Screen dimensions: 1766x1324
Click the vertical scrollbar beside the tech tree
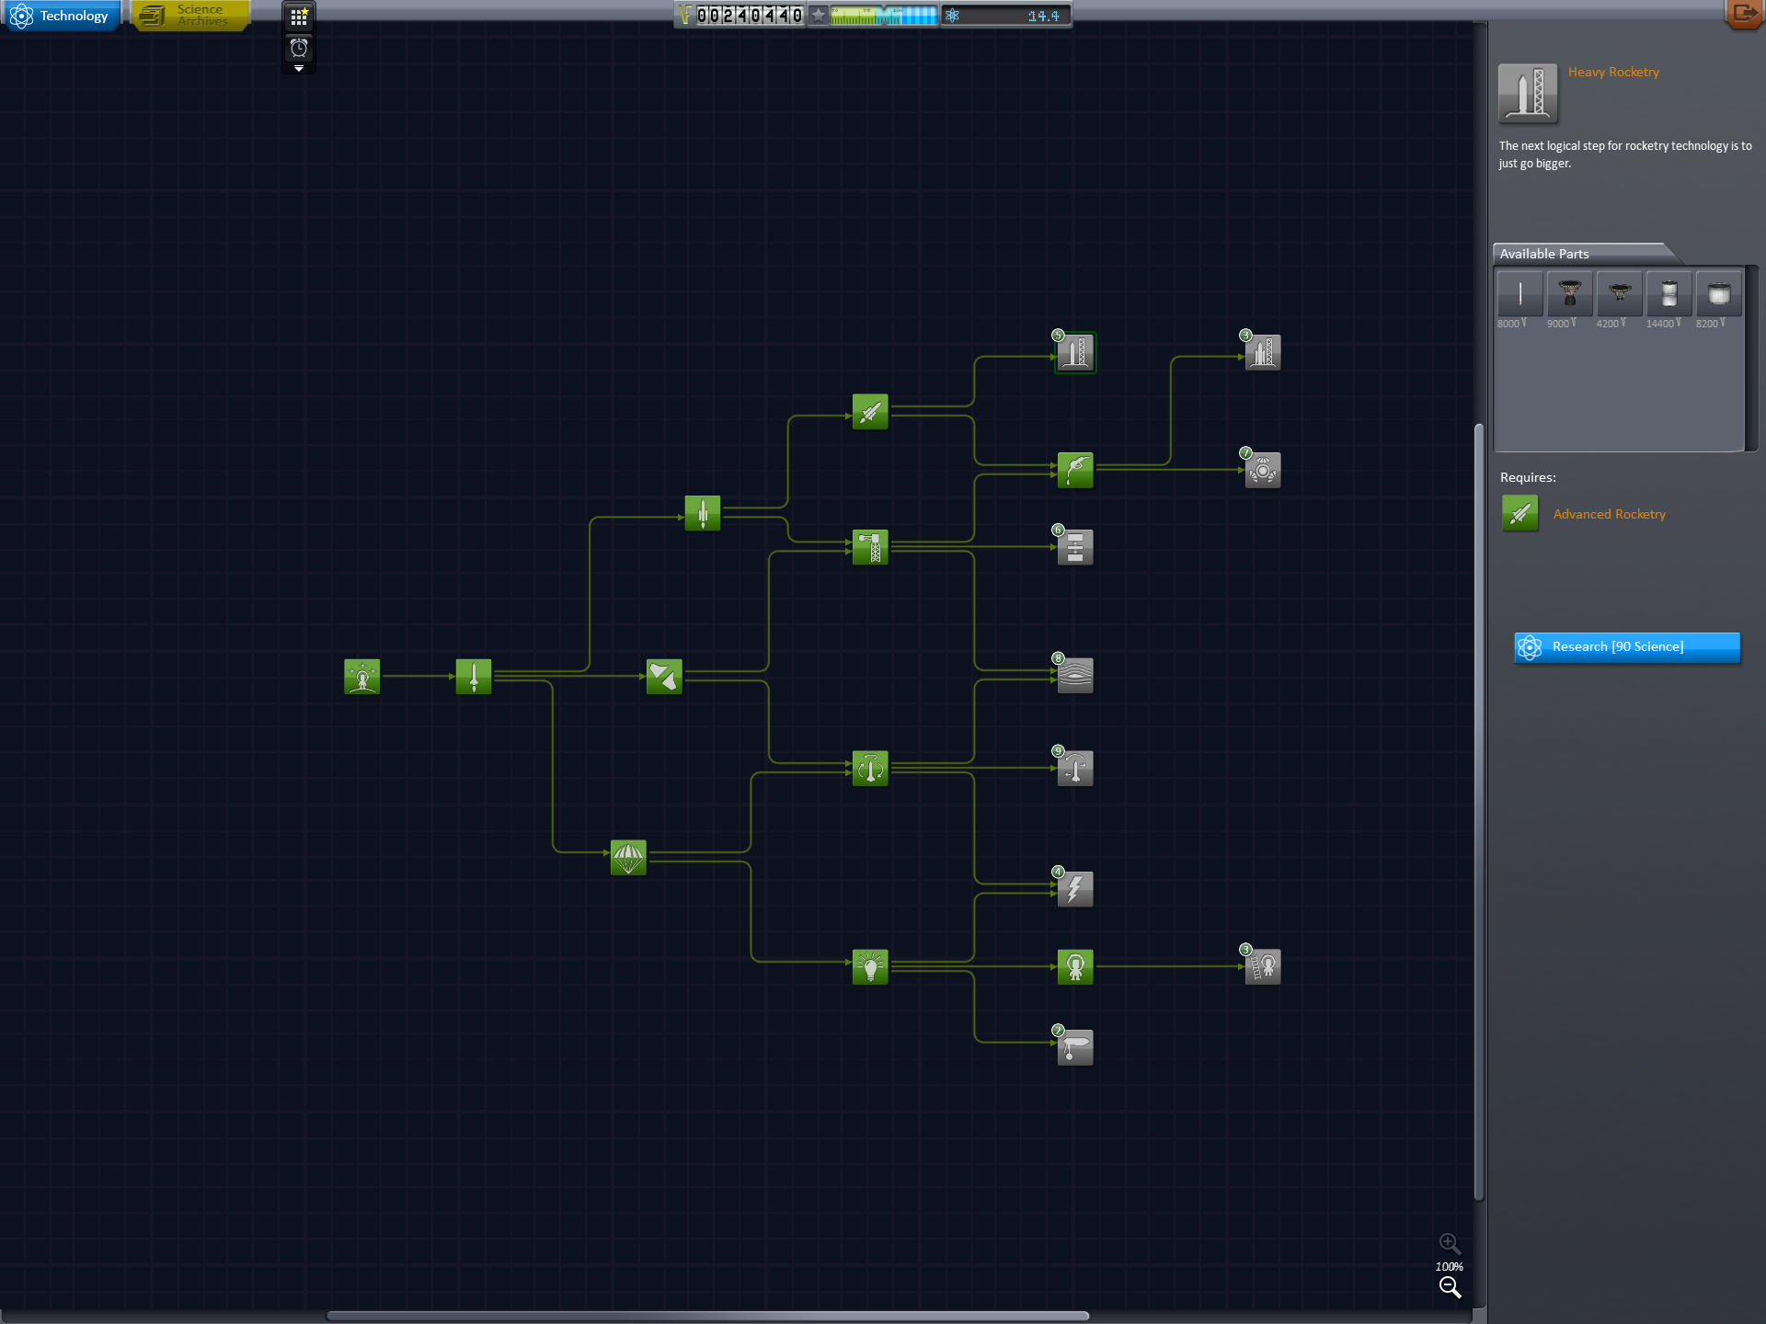click(1479, 812)
